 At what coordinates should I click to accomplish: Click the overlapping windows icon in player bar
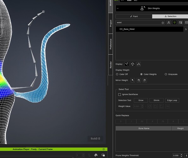[x=103, y=155]
